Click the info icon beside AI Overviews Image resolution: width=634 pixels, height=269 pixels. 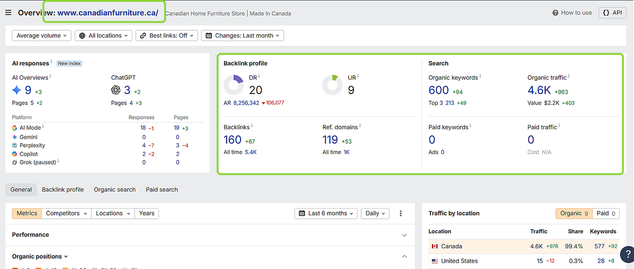(50, 76)
